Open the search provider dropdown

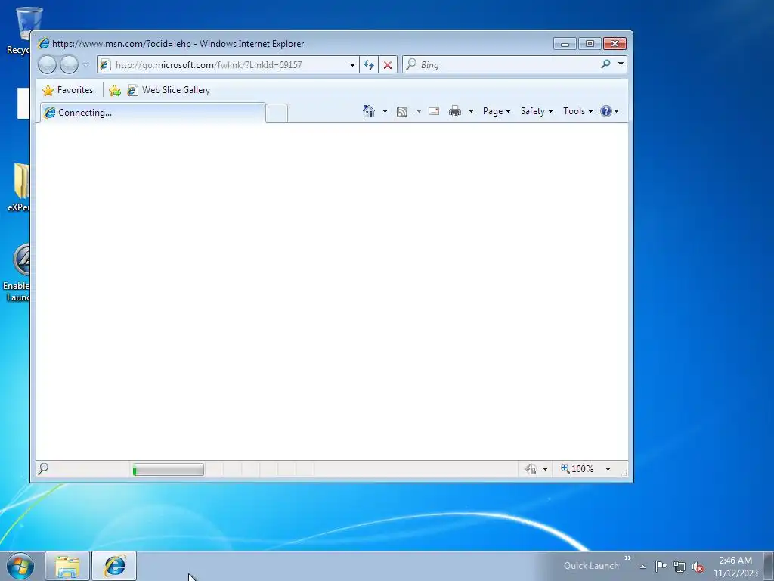[x=621, y=64]
